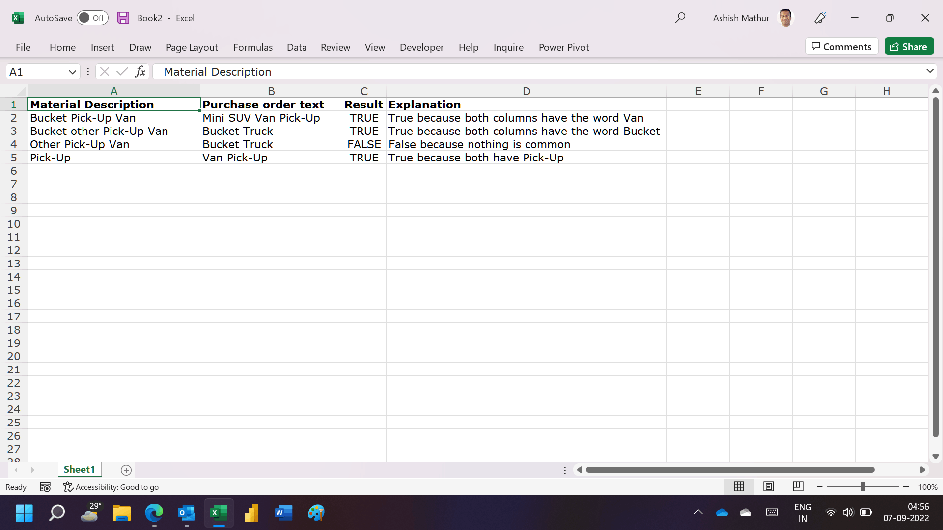Screen dimensions: 943x530
Task: Switch to the Home tab
Action: point(62,47)
